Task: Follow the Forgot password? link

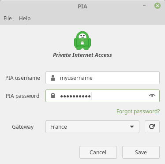Action: tap(138, 112)
